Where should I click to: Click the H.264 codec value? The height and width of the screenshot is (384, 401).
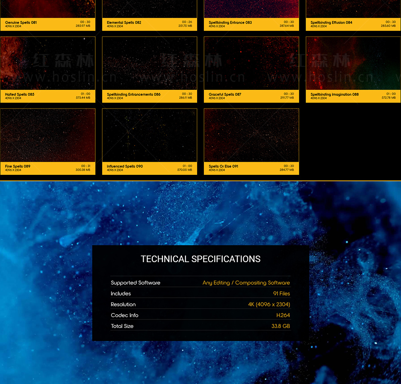coord(283,316)
